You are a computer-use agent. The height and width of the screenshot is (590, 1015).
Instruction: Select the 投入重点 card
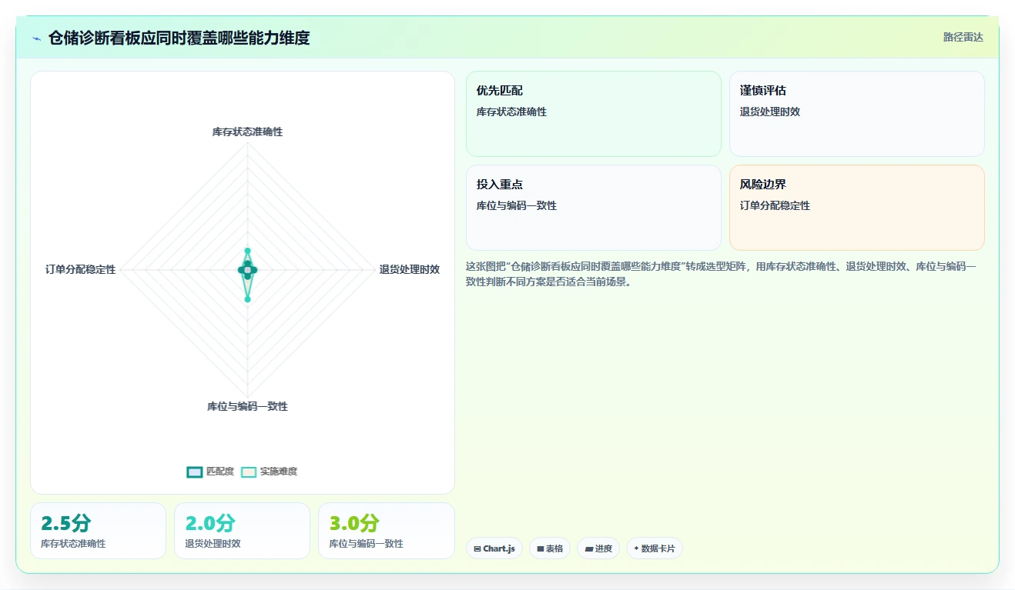tap(594, 208)
